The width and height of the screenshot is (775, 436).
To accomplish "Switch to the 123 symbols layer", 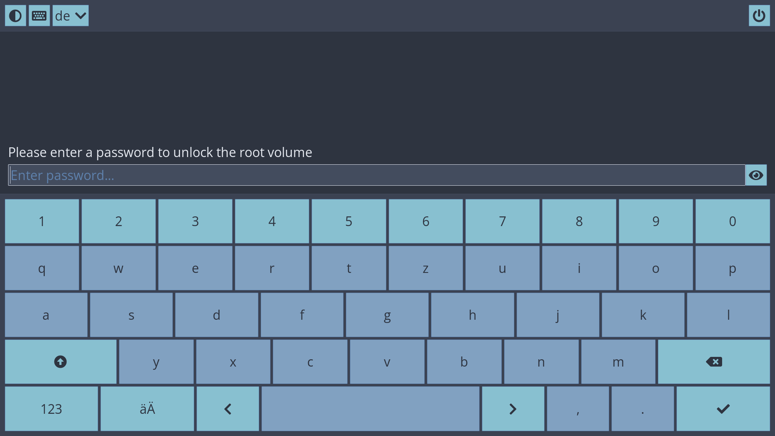I will point(51,409).
